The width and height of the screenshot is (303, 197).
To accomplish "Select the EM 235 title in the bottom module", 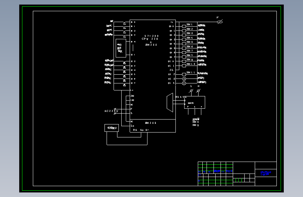I will (x=150, y=123).
